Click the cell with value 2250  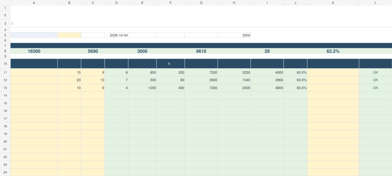[234, 72]
